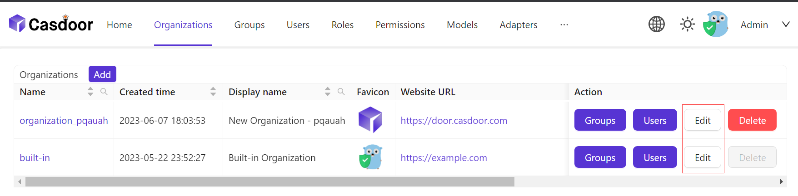Delete the organization_pqauah organization

752,120
